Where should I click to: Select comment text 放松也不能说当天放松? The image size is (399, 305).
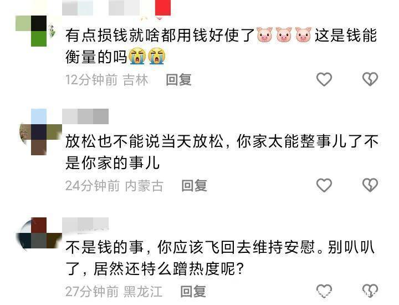click(x=144, y=141)
